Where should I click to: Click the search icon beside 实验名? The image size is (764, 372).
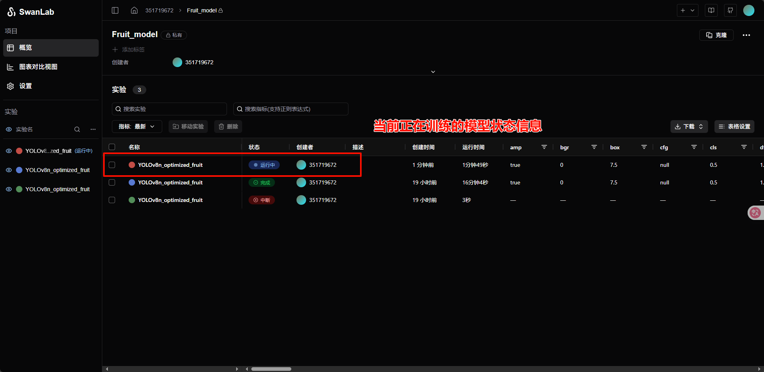(x=77, y=129)
